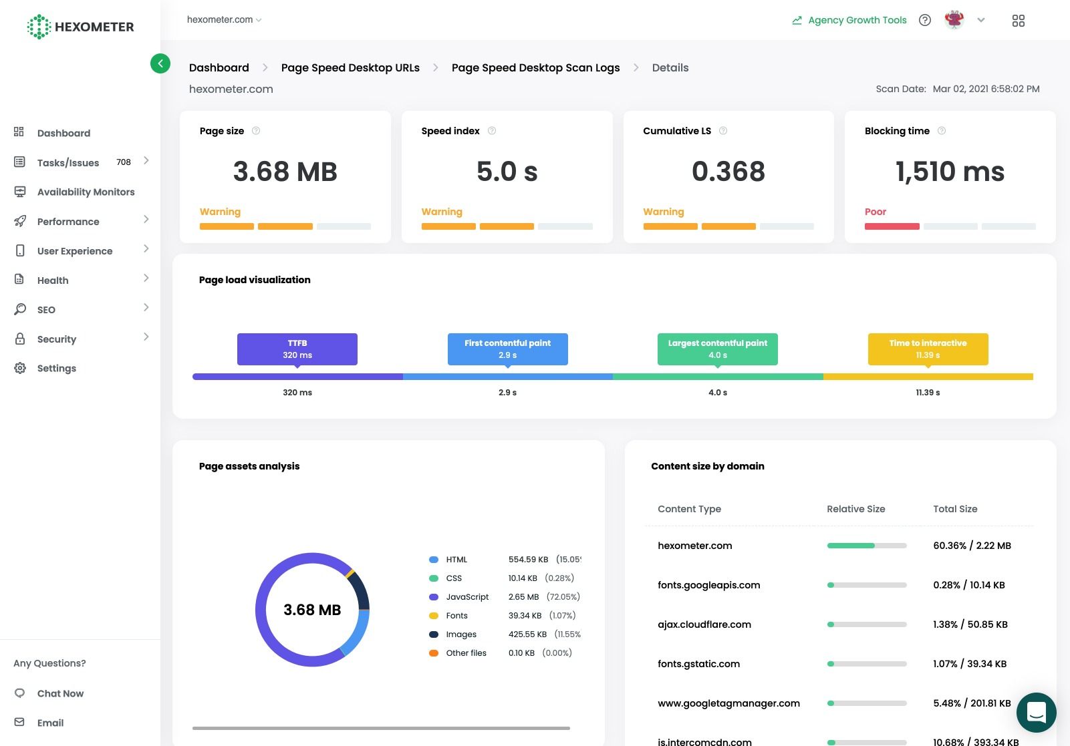Collapse the sidebar with the green arrow button

point(160,63)
